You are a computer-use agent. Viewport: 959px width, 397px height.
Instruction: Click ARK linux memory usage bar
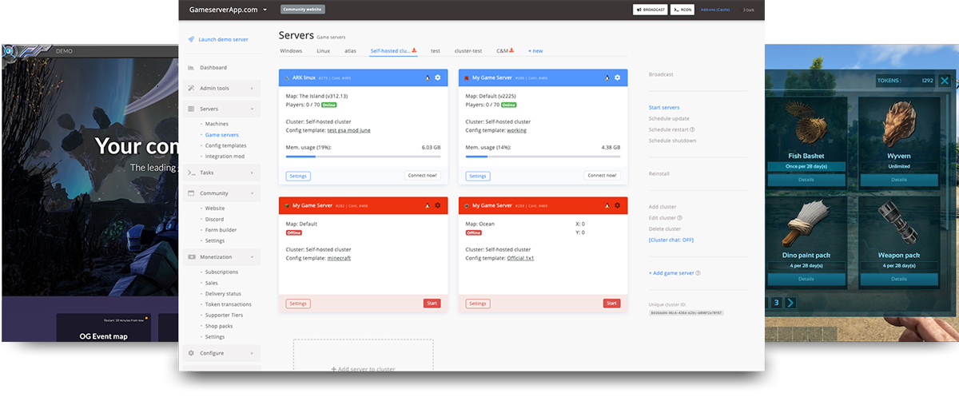click(363, 157)
